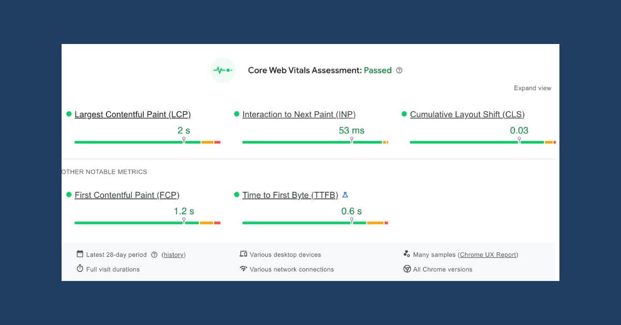Click the Chrome versions icon
The height and width of the screenshot is (325, 621).
(x=407, y=269)
